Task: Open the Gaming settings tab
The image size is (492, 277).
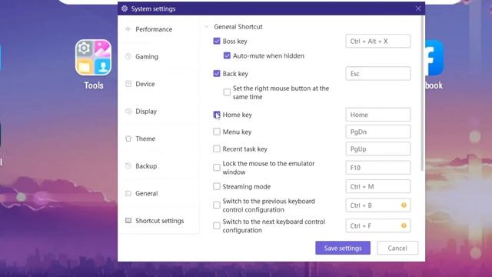Action: coord(158,56)
